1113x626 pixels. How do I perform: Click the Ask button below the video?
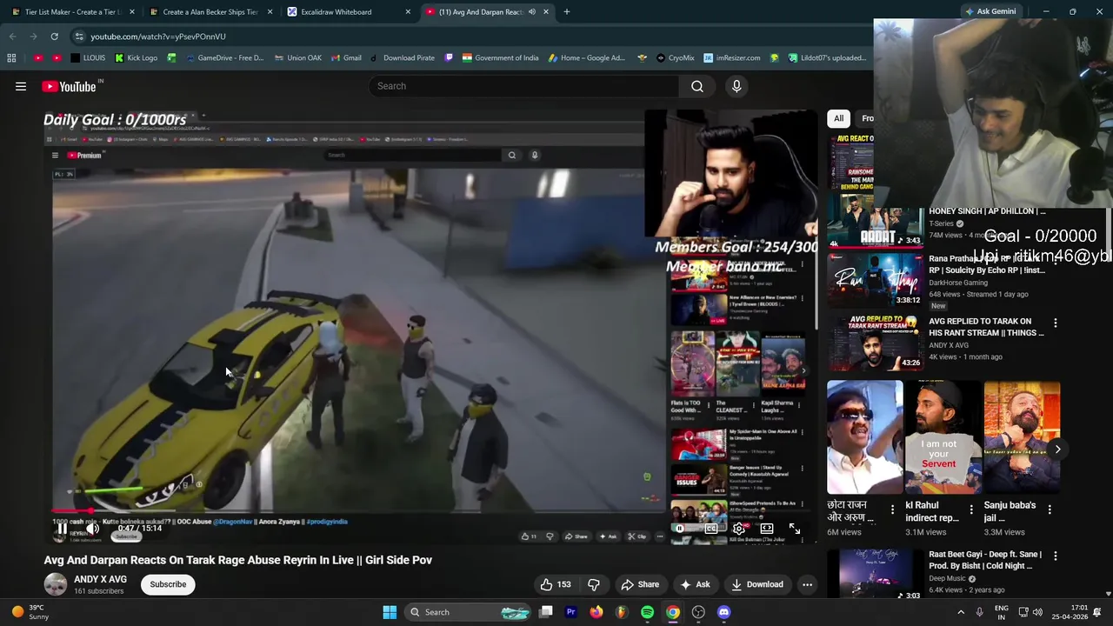[695, 584]
